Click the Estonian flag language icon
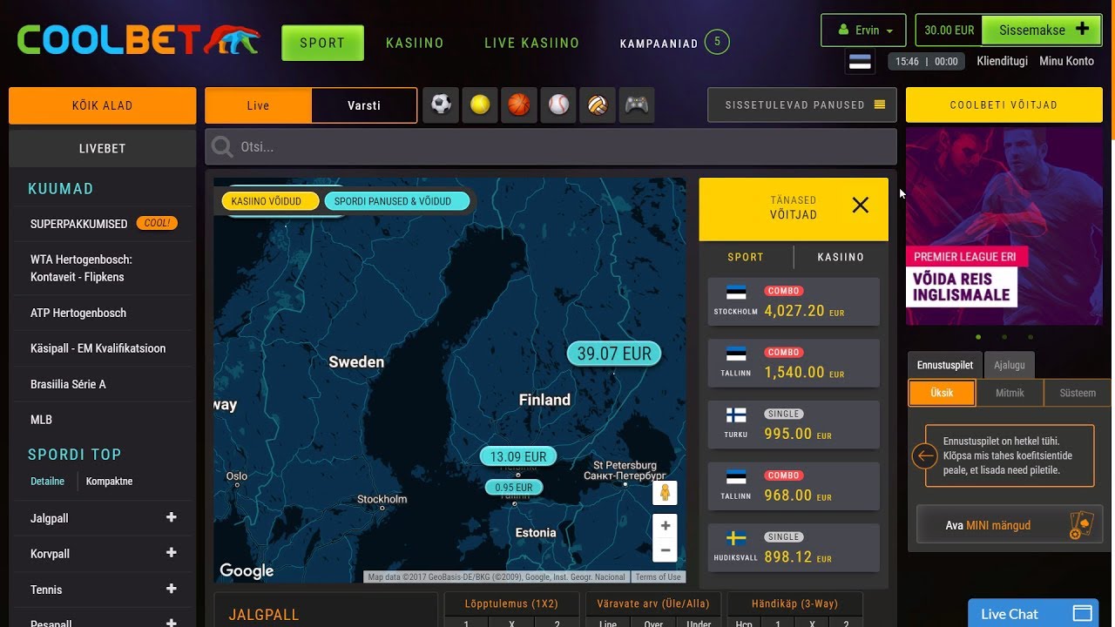The image size is (1115, 627). pos(860,62)
